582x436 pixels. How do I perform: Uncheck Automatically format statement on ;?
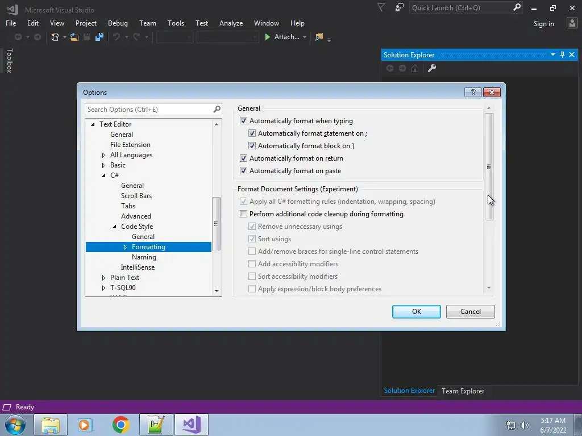[x=252, y=133]
